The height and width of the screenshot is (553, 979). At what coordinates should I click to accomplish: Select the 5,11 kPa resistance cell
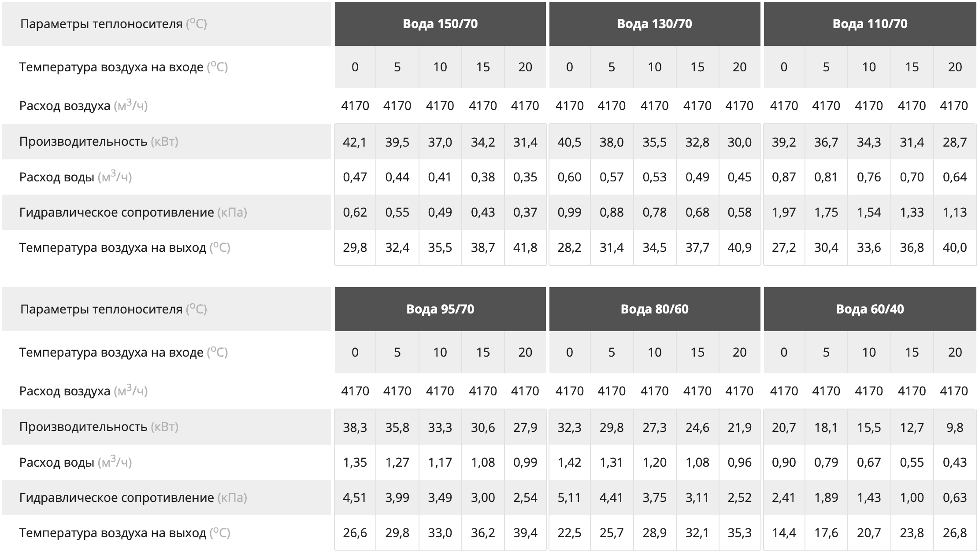[x=569, y=498]
